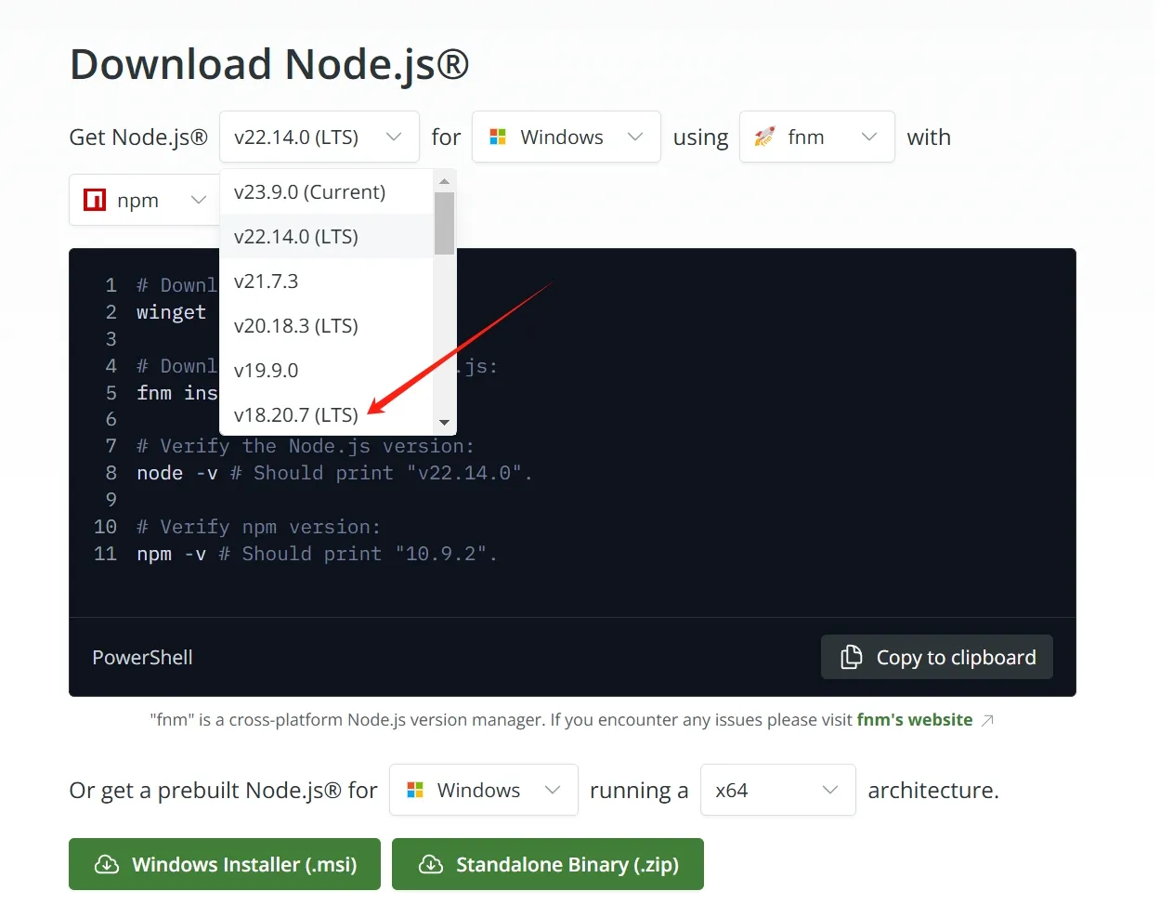Click the Windows logo icon in the top OS dropdown
Screen dimensions: 1160x904
498,137
